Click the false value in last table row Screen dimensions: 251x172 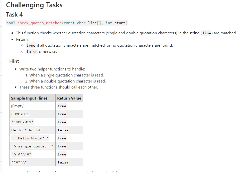click(63, 162)
